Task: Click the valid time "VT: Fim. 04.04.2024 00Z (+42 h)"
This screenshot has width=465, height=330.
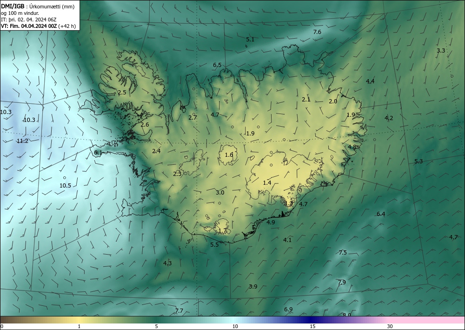Action: tap(38, 26)
